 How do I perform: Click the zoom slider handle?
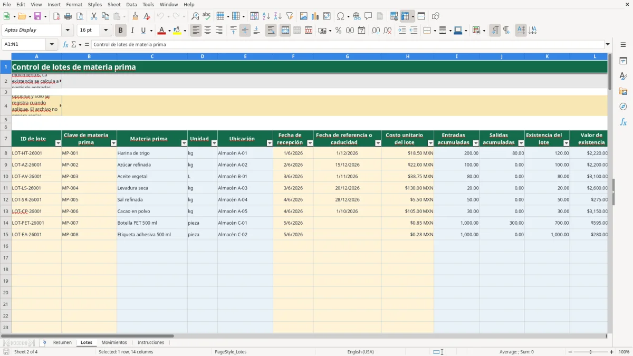tap(590, 352)
